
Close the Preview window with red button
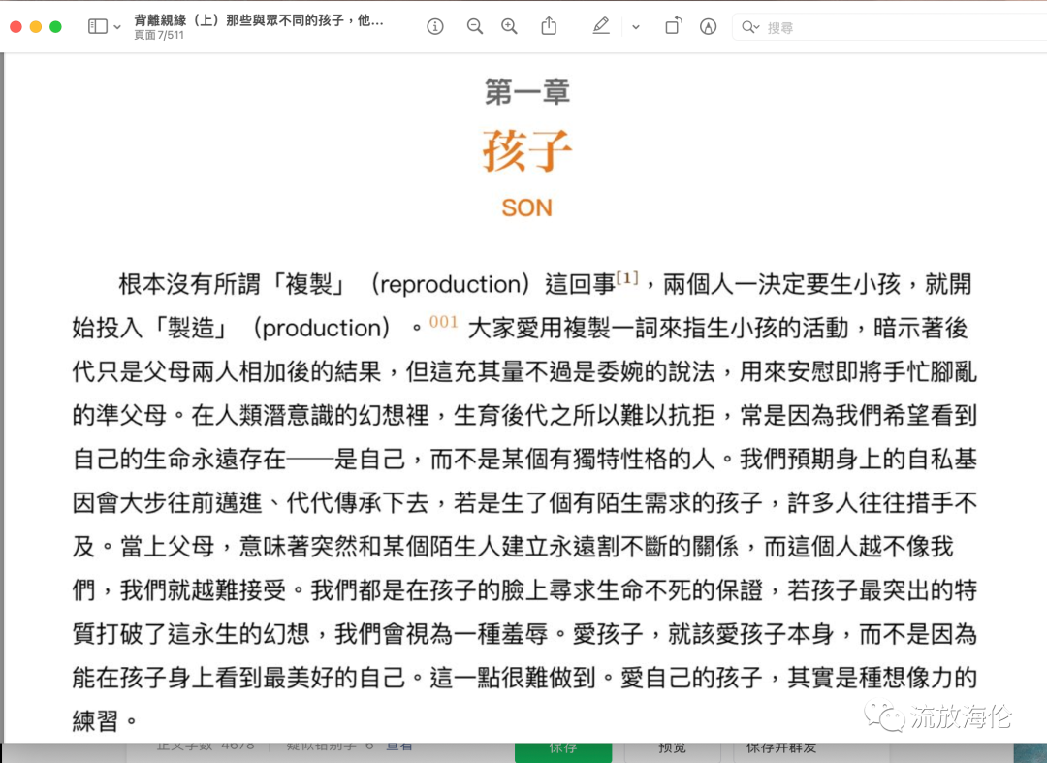point(16,27)
